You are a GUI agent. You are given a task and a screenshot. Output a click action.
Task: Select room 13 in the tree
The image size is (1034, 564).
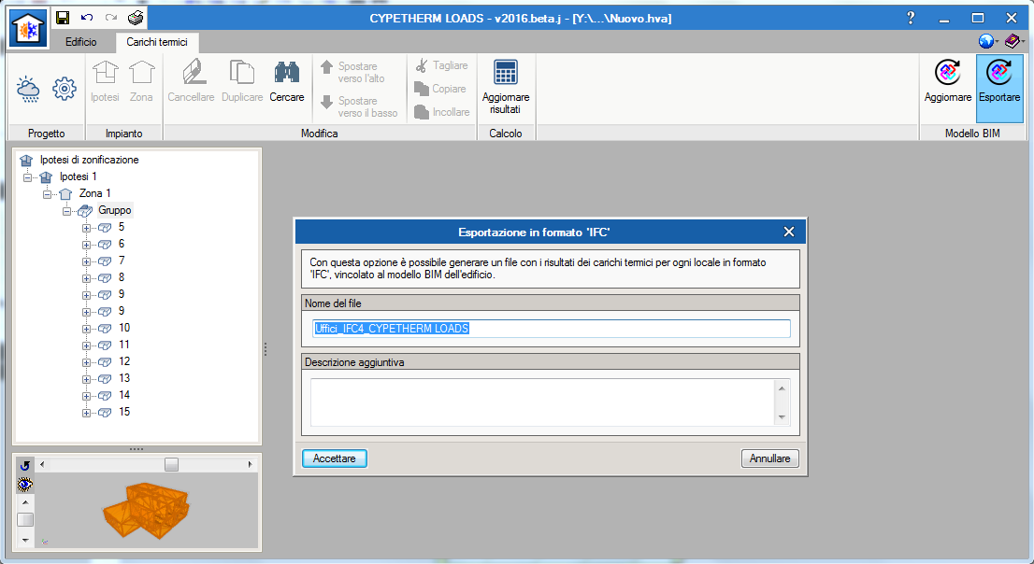124,378
